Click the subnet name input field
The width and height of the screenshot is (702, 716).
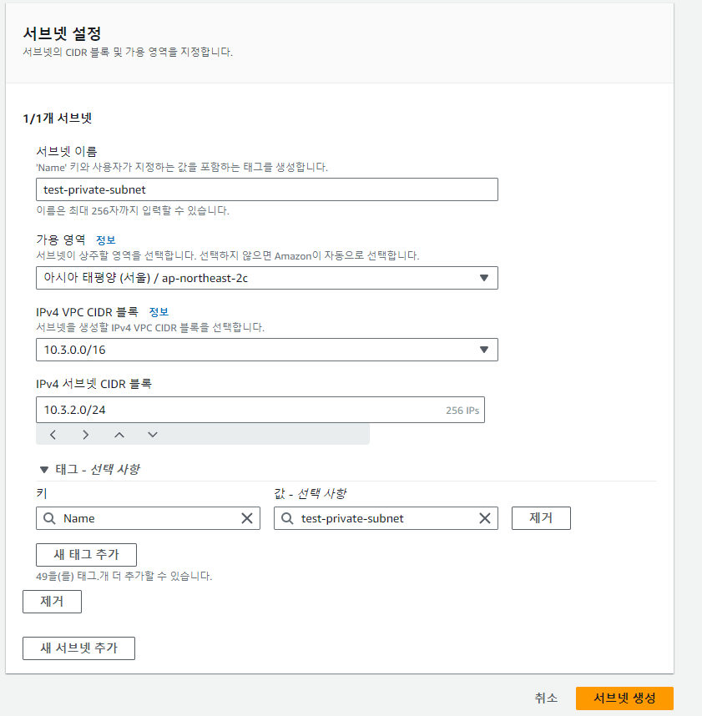point(267,189)
